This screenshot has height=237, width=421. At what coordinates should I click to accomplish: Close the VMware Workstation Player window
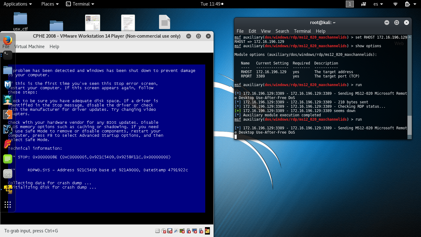pos(208,36)
